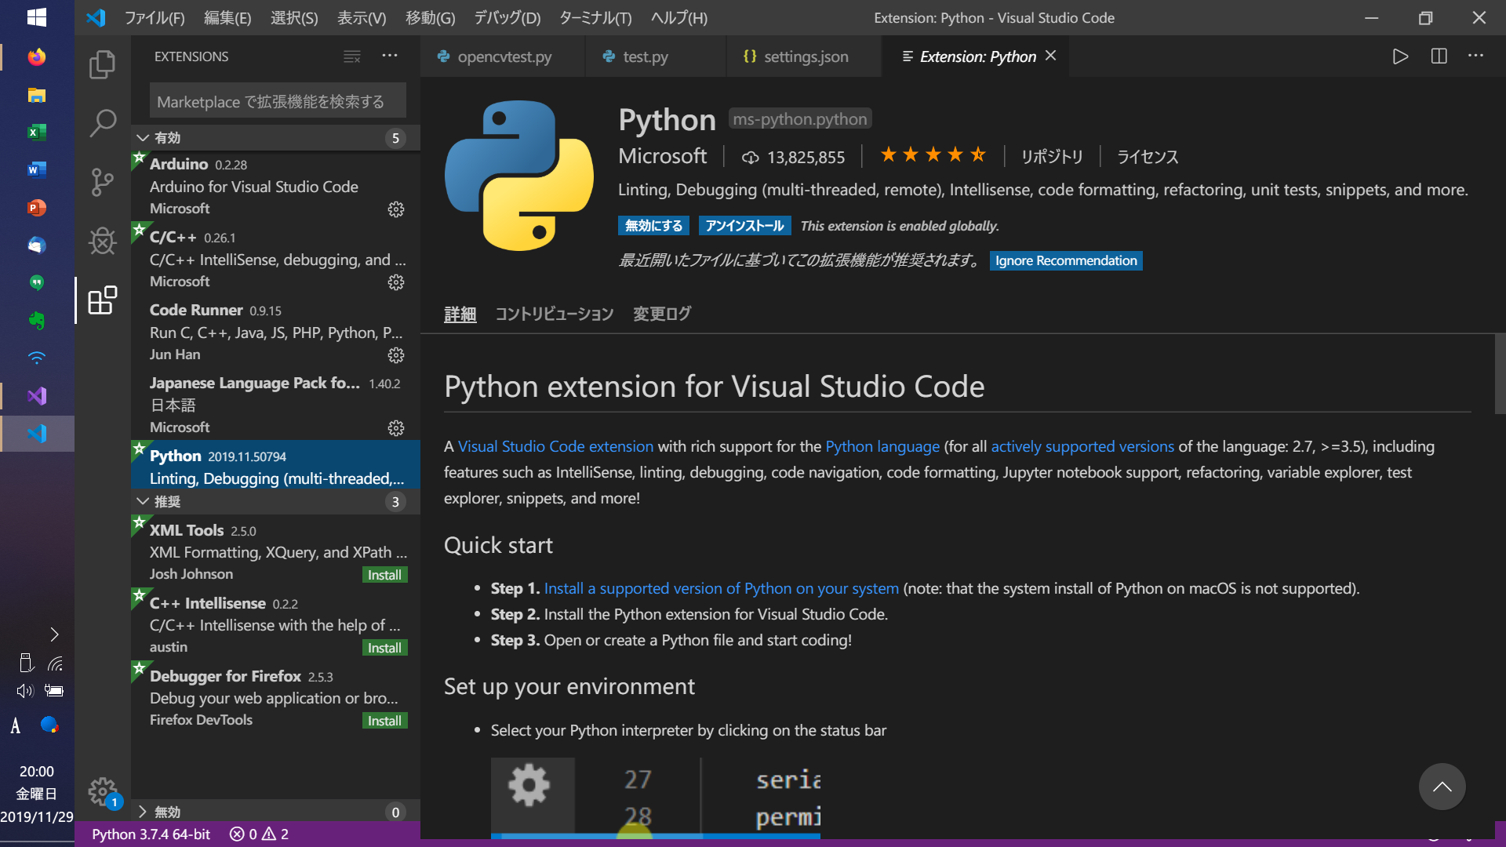Collapse the 推奨 recommended section
Screen dimensions: 1506x847
pos(143,502)
